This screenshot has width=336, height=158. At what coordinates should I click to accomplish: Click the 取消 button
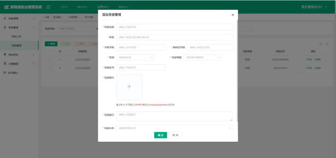[175, 135]
